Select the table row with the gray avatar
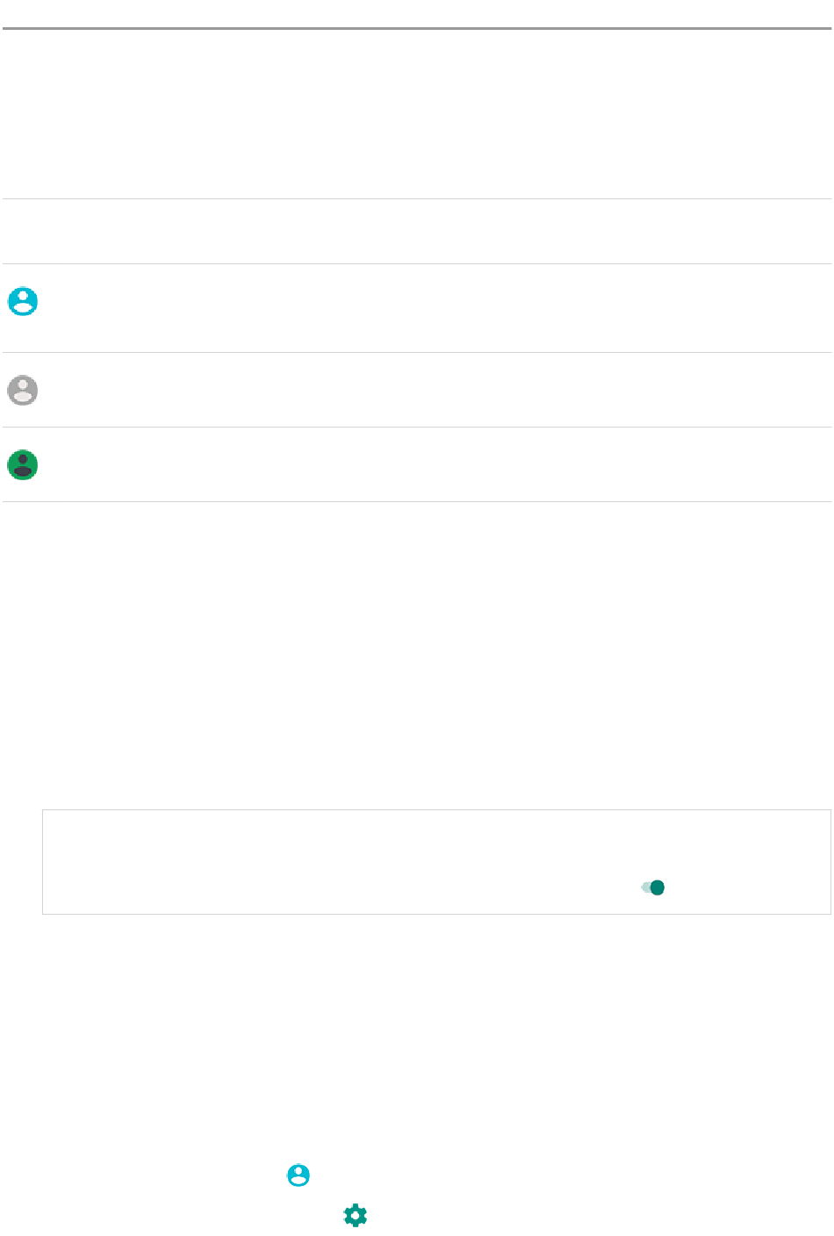Image resolution: width=834 pixels, height=1236 pixels. 417,390
